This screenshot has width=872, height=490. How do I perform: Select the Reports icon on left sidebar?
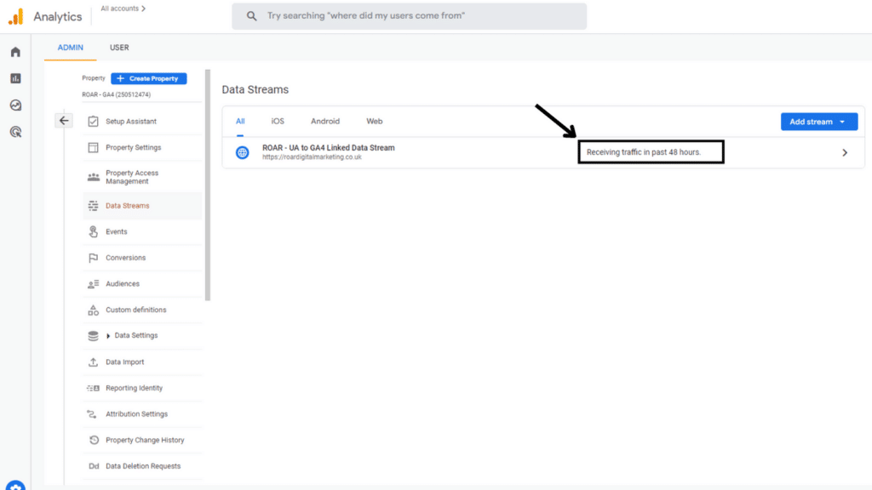point(14,77)
